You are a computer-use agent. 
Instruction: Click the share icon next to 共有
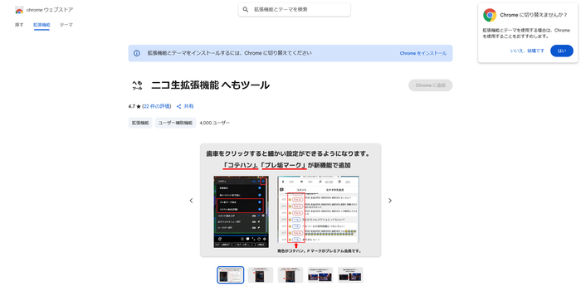(x=179, y=107)
